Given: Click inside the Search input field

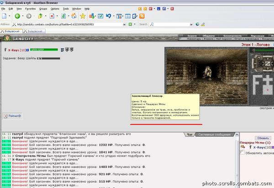Looking at the screenshot, I should tap(172, 25).
